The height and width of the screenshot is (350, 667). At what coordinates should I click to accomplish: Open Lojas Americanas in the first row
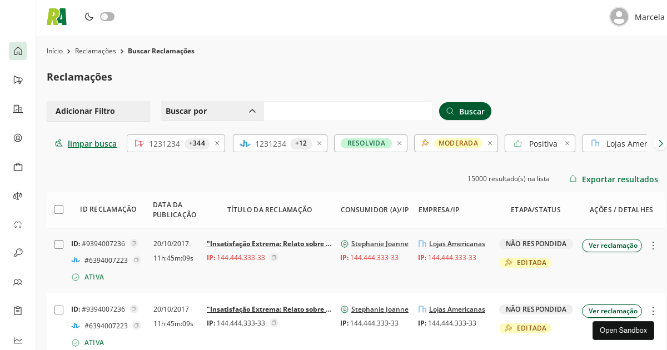[x=457, y=244]
